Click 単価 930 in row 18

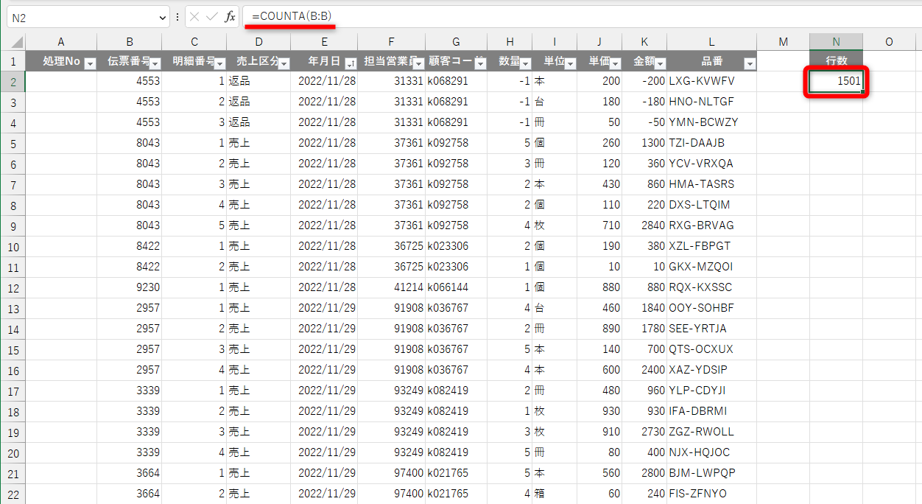point(599,411)
